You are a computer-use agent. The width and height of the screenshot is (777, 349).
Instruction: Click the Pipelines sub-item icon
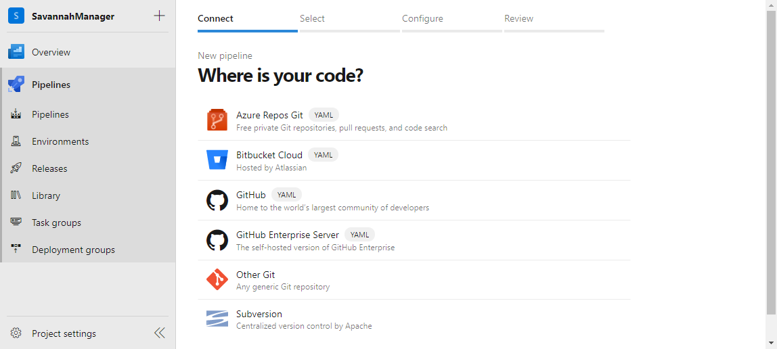coord(16,114)
